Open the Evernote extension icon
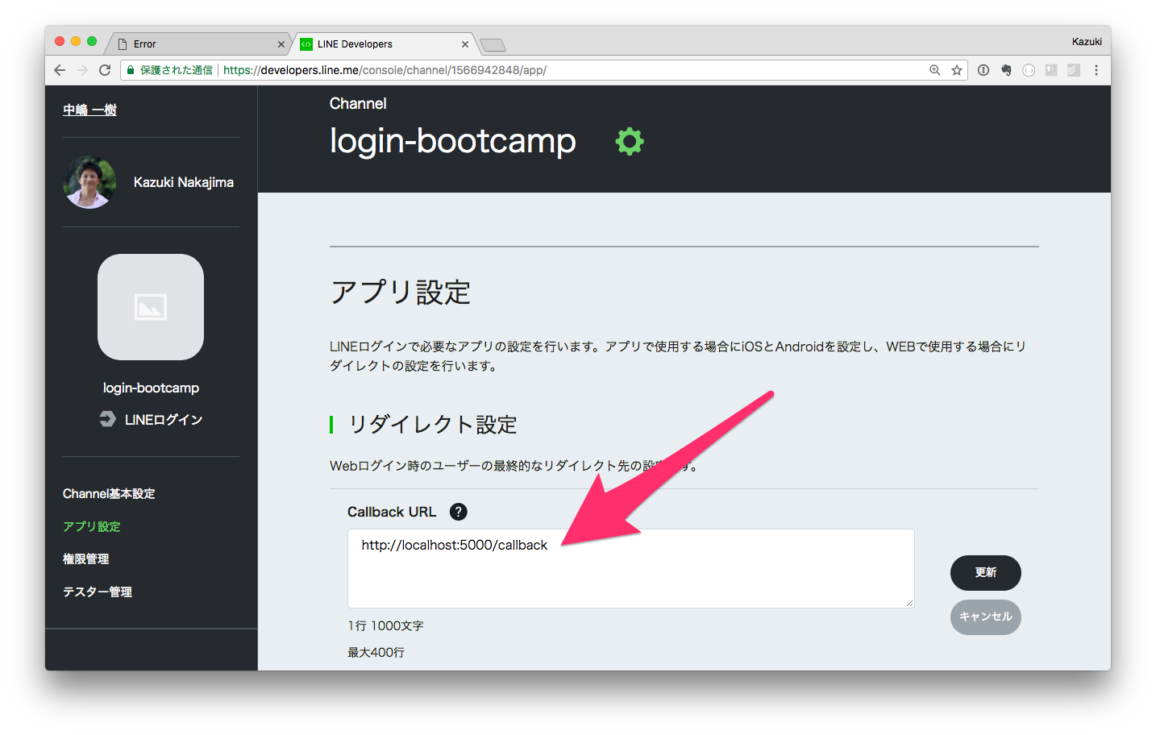Image resolution: width=1156 pixels, height=735 pixels. pyautogui.click(x=1005, y=70)
